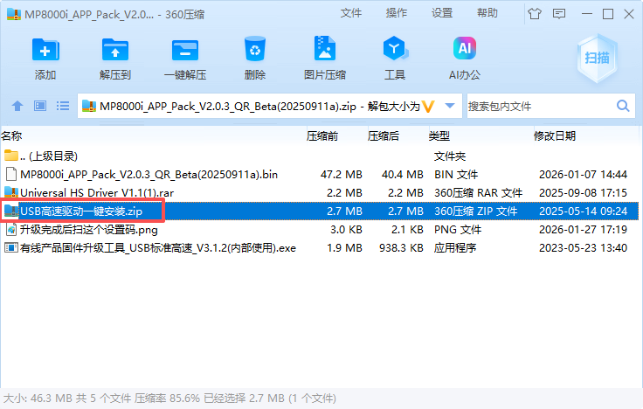Screen dimensions: 643x409
Task: Open the 设置 (Settings) menu
Action: (442, 13)
